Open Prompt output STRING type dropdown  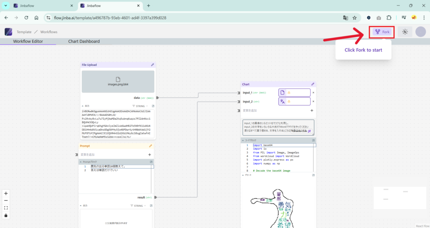coord(140,206)
